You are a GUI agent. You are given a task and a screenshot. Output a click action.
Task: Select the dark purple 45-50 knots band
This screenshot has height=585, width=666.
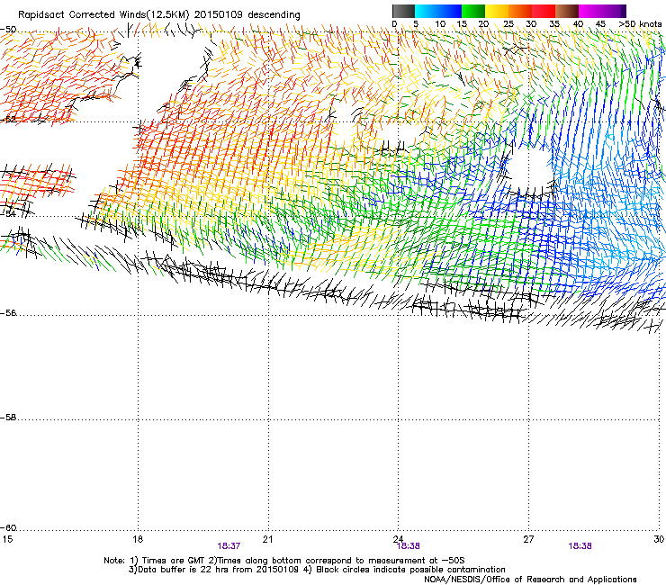[614, 11]
